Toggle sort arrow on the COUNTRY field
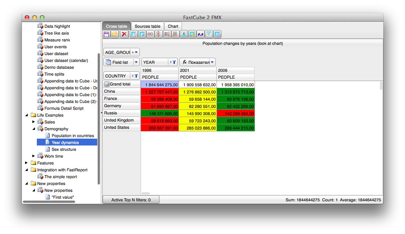The height and width of the screenshot is (234, 405). [x=133, y=76]
